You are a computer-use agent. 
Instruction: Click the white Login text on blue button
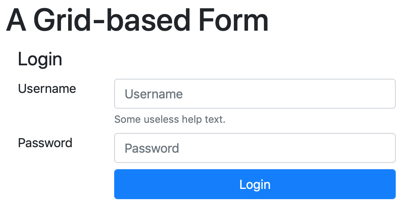point(255,185)
